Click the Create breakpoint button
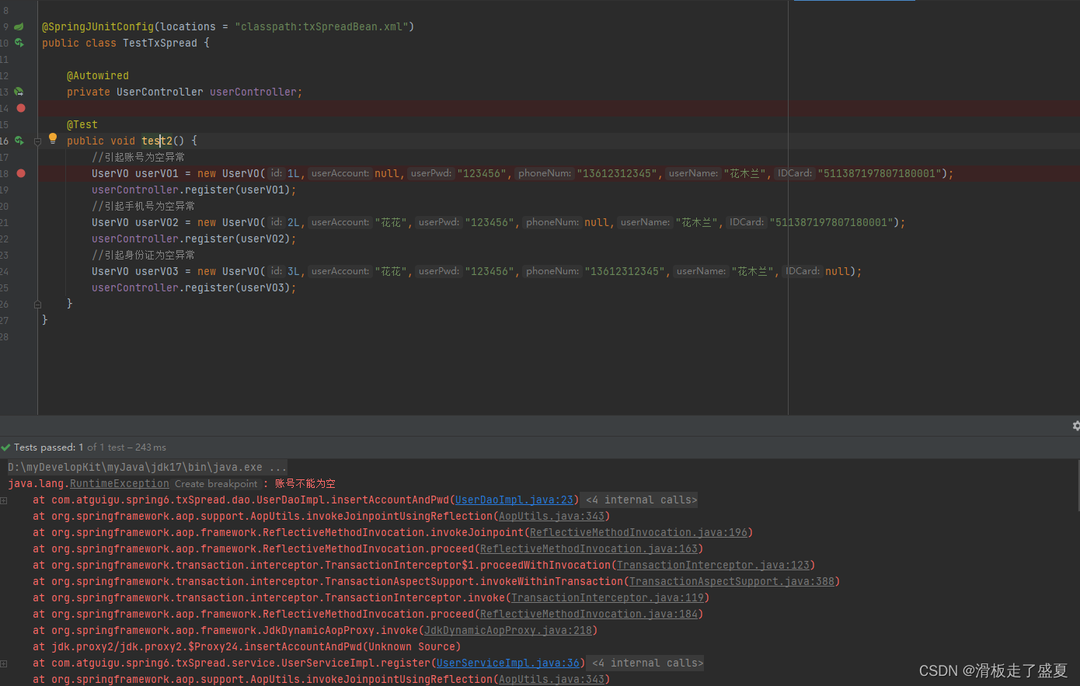Image resolution: width=1080 pixels, height=686 pixels. (x=215, y=484)
